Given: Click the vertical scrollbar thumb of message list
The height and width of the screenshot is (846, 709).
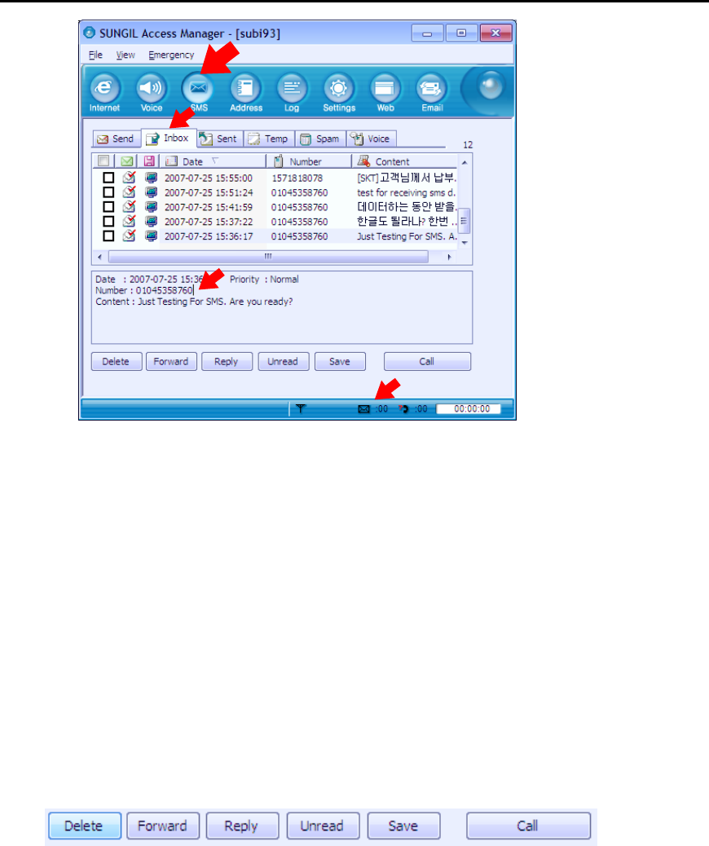Looking at the screenshot, I should [464, 221].
